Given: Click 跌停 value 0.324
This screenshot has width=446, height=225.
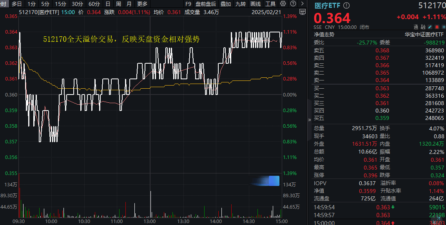Looking at the screenshot, I should [x=437, y=175].
